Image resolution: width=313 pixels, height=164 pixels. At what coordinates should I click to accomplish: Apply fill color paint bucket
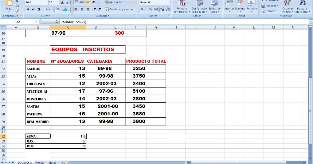57,9
